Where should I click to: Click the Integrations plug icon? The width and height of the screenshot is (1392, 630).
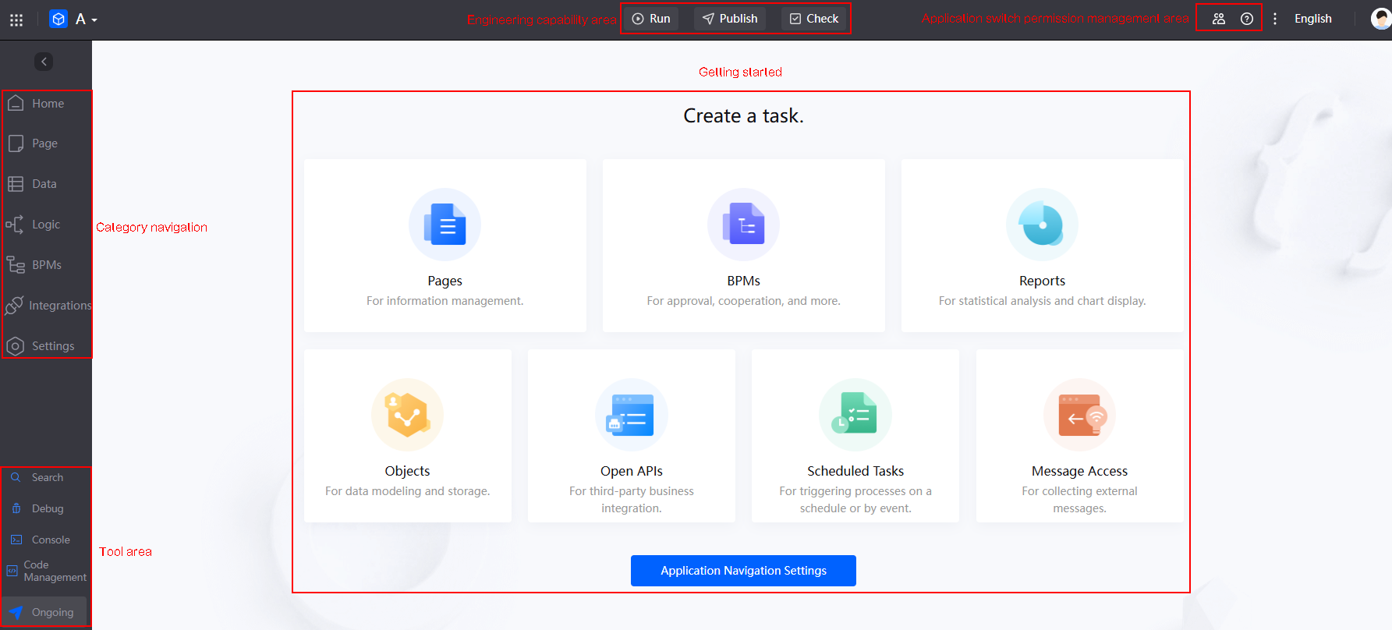point(13,306)
